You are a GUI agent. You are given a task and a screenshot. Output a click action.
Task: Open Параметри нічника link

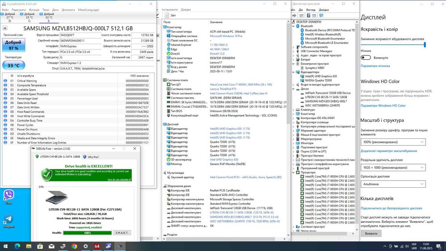click(x=375, y=66)
